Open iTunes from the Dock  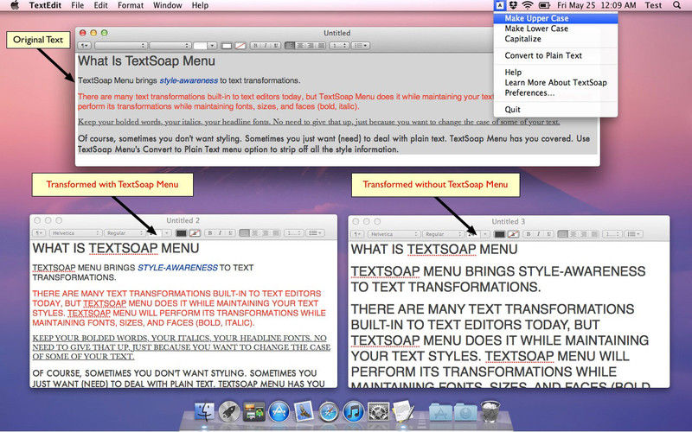coord(353,413)
